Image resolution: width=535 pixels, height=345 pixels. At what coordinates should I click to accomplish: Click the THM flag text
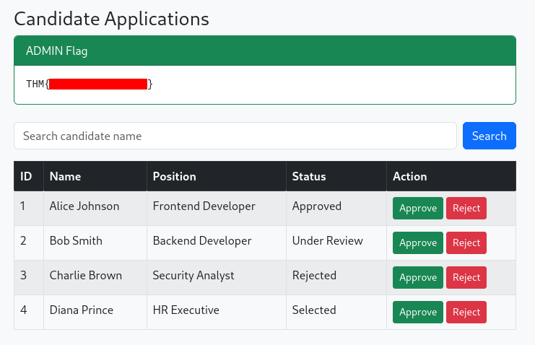90,84
